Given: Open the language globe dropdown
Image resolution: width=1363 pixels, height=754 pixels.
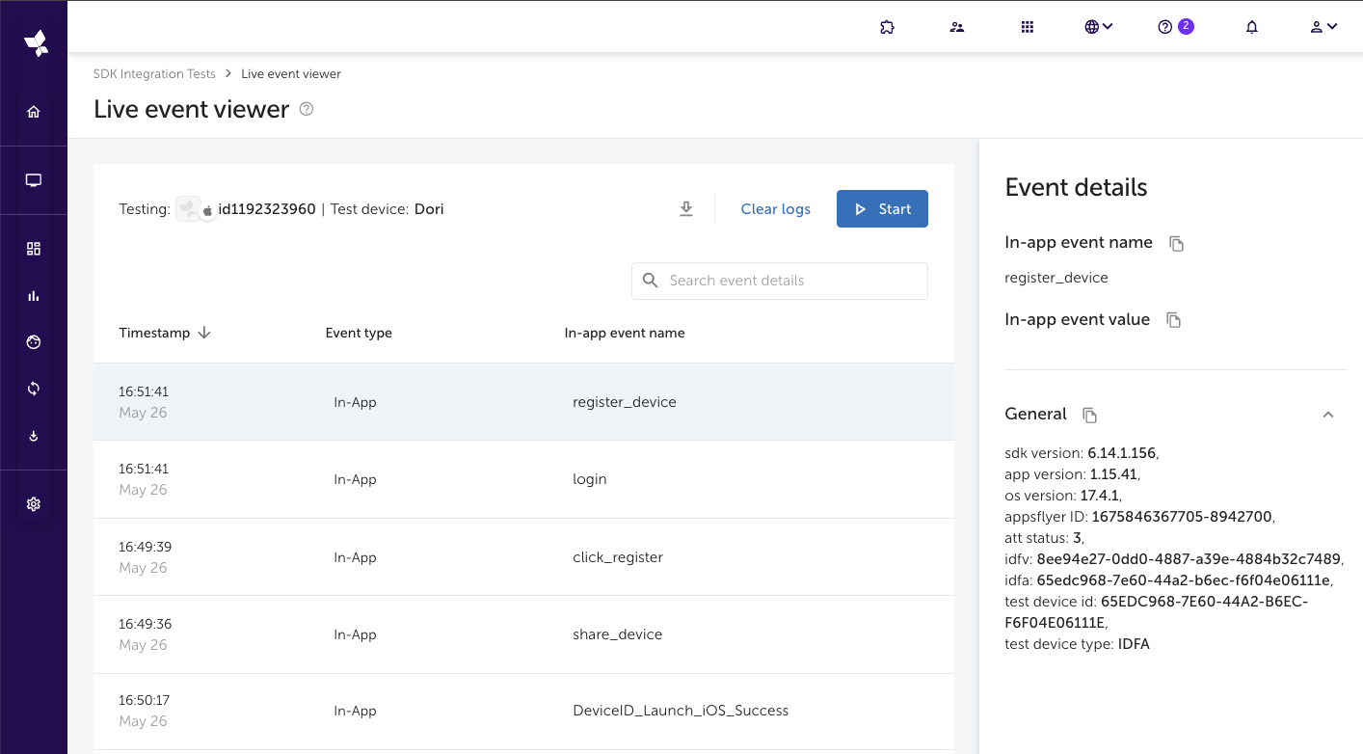Looking at the screenshot, I should coord(1098,27).
